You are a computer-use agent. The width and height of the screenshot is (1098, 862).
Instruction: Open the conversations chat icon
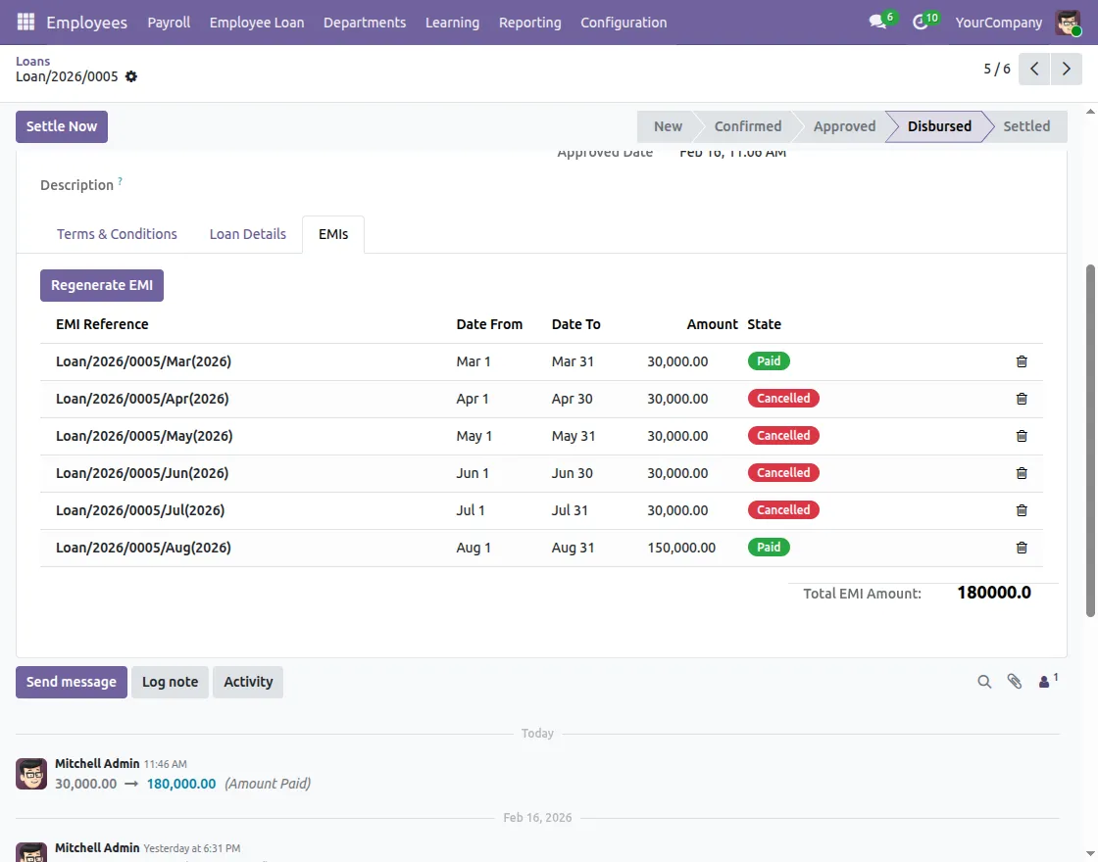877,22
